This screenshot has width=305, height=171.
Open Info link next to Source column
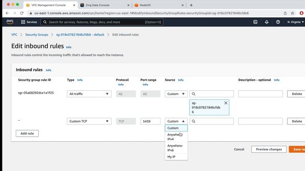[x=181, y=80]
